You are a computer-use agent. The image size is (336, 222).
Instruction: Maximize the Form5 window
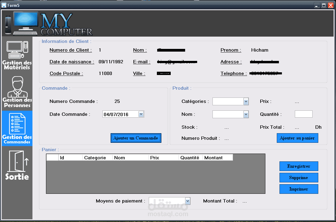pos(324,5)
